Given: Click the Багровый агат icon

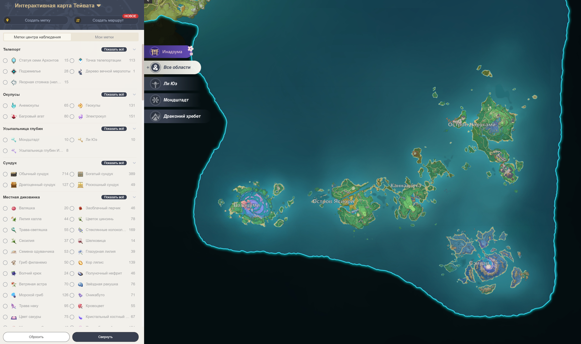Looking at the screenshot, I should pyautogui.click(x=14, y=116).
